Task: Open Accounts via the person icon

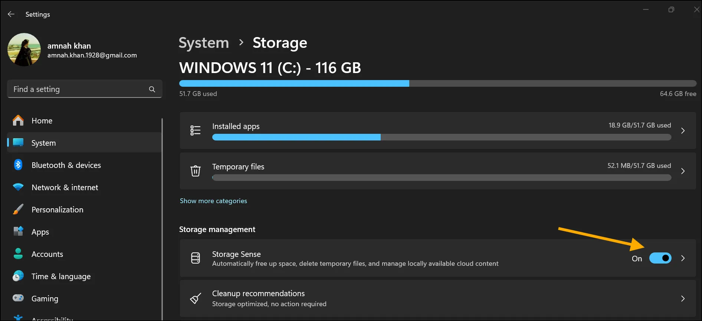Action: click(18, 254)
